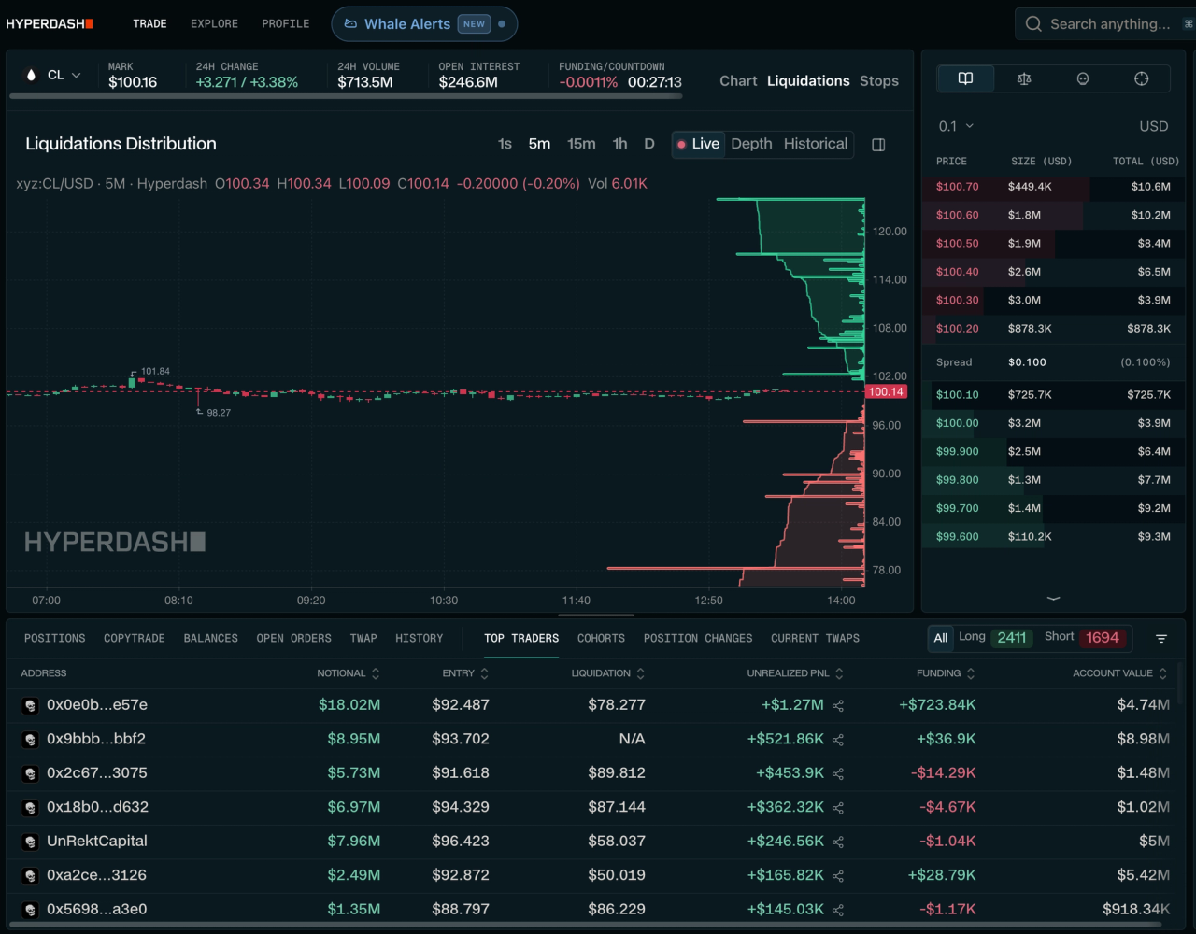Click the $99.600 bid price row
The image size is (1196, 934).
coord(1053,537)
